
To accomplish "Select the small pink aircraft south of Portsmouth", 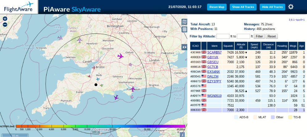I will pyautogui.click(x=132, y=97).
